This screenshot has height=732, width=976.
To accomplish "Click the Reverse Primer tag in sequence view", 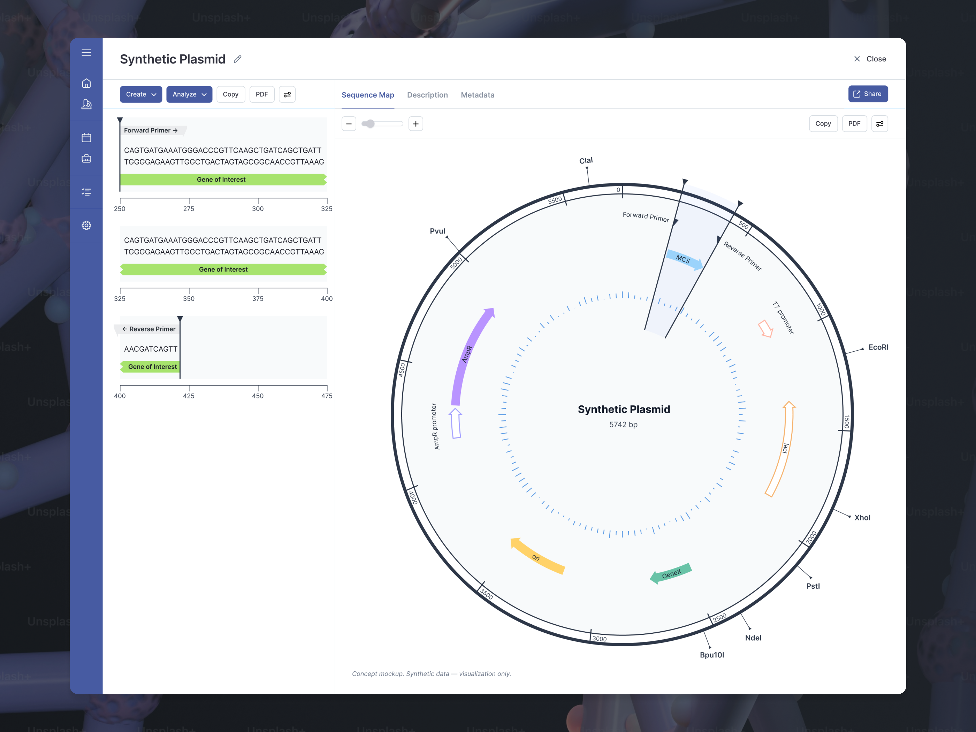I will [x=147, y=329].
